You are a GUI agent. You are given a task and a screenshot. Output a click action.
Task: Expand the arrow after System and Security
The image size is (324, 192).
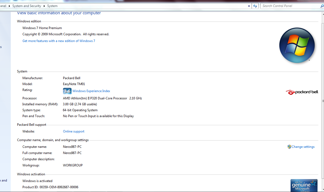pyautogui.click(x=44, y=6)
